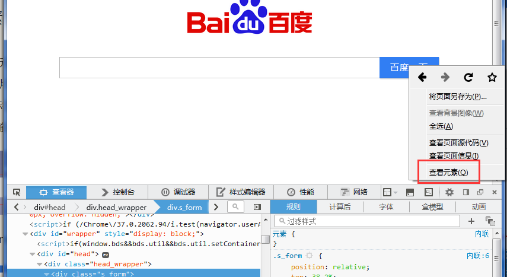Choose 查看元素 from context menu

pyautogui.click(x=448, y=173)
